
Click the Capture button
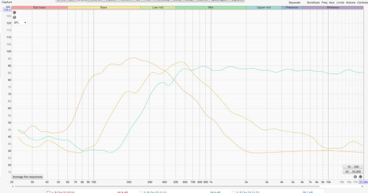pos(7,2)
